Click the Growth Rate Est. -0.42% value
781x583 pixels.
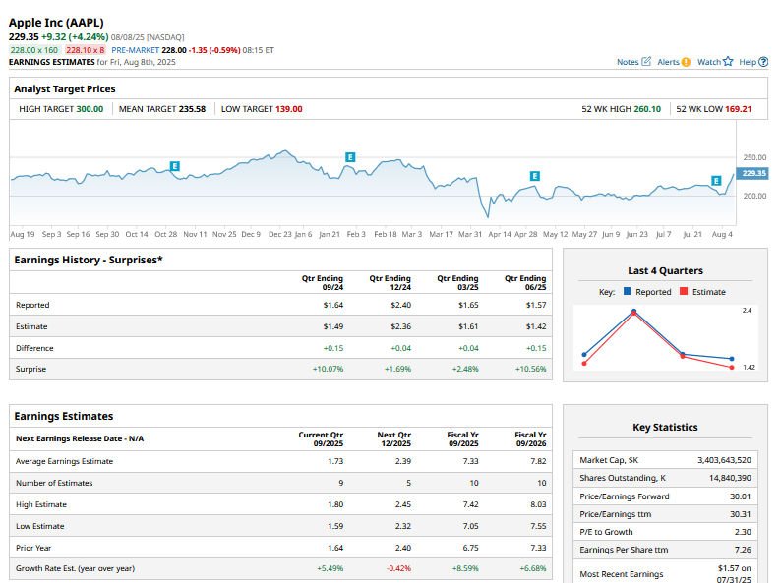(399, 568)
